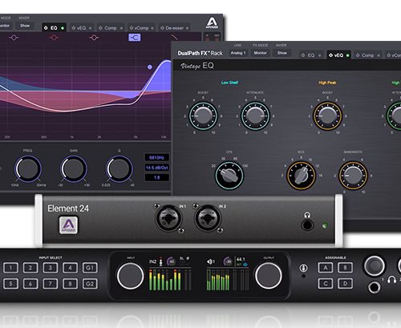Screen dimensions: 401x328
Task: Click the microphone icon on rack display input
Action: click(x=160, y=262)
